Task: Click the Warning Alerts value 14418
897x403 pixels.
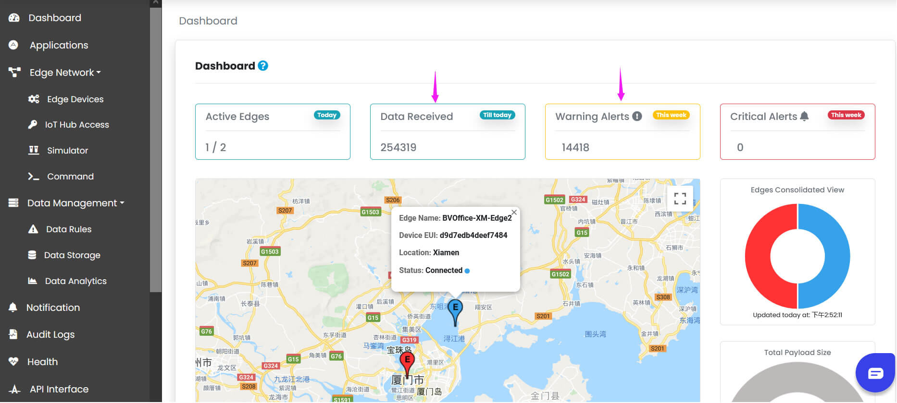Action: pos(575,147)
